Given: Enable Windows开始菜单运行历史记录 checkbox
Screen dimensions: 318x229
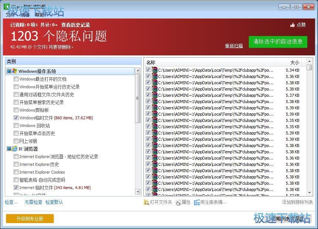Looking at the screenshot, I should coord(16,87).
